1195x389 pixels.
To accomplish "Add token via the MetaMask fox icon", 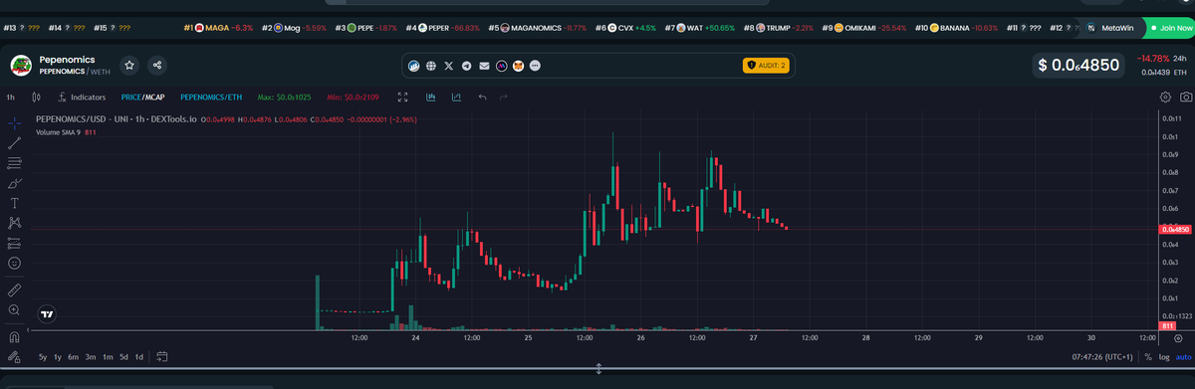I will 518,66.
